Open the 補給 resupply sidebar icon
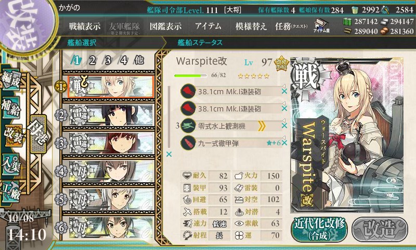Screen dimensions: 416x250 pos(11,108)
